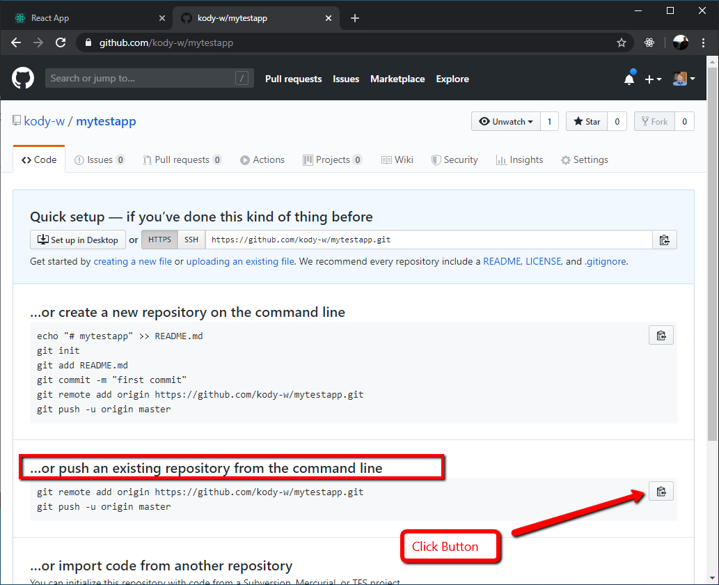Open Issues in top navigation
719x585 pixels.
tap(346, 79)
